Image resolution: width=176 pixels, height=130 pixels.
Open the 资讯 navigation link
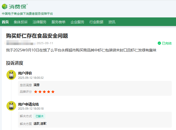click(x=112, y=22)
